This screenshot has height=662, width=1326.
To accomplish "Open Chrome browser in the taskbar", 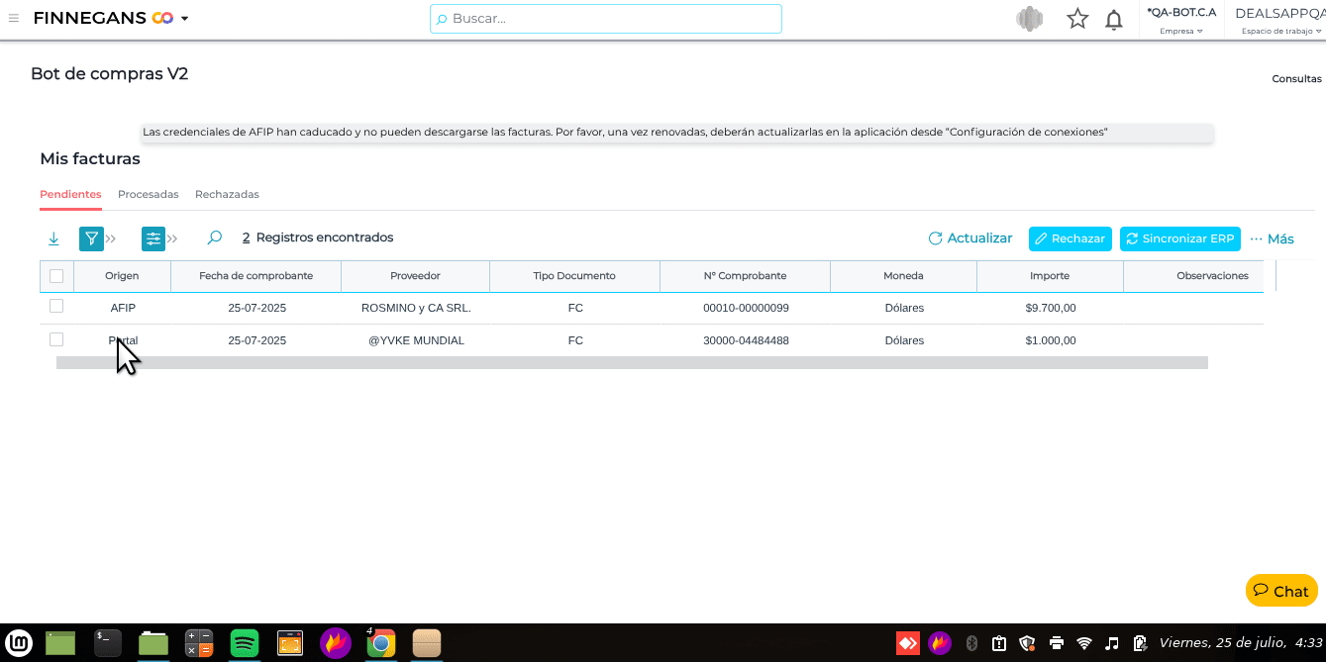I will click(x=381, y=643).
